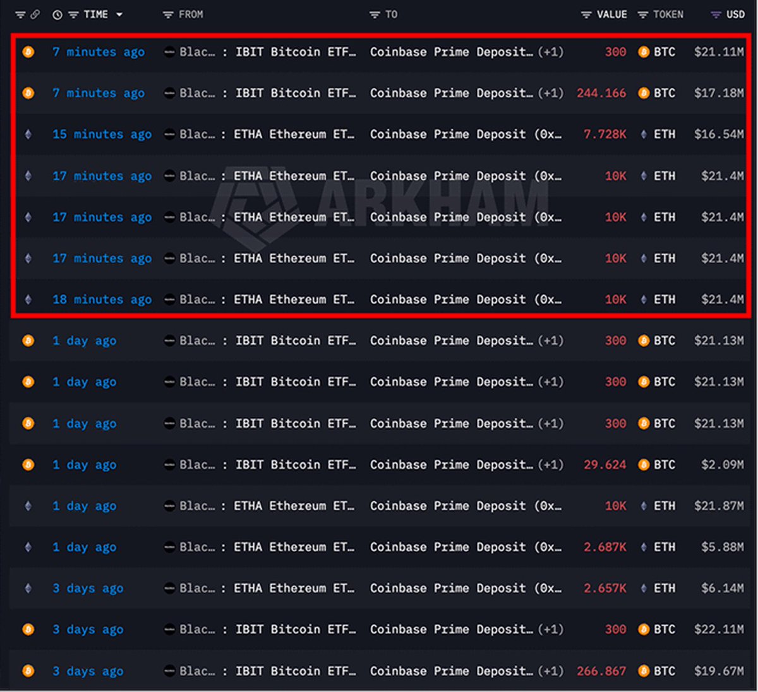This screenshot has height=692, width=758.
Task: Click Bitcoin chain icon in the 266.867 row
Action: pos(28,671)
